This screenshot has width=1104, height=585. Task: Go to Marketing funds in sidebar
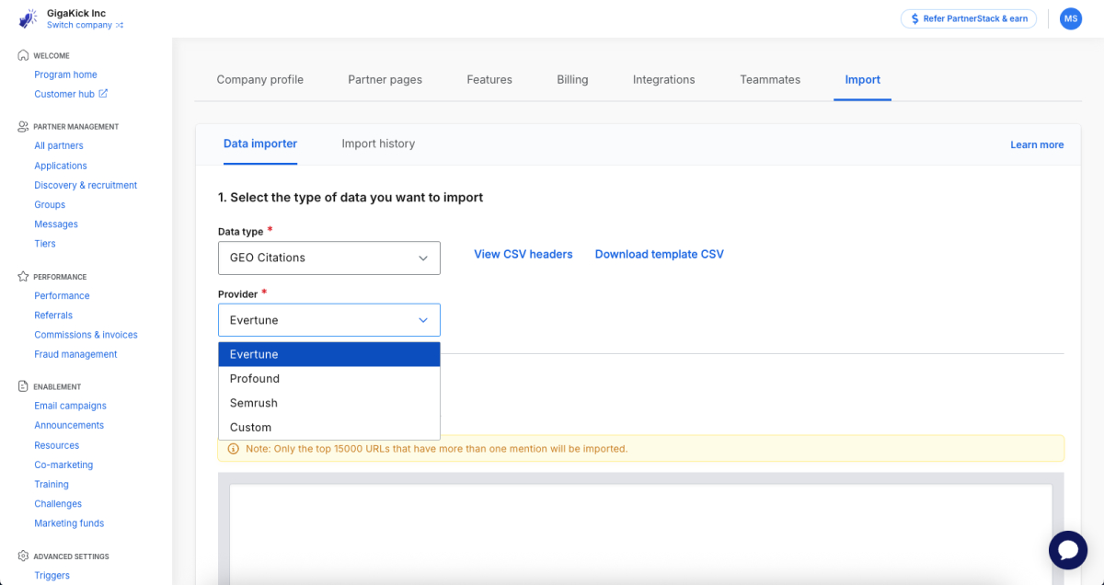[x=69, y=523]
